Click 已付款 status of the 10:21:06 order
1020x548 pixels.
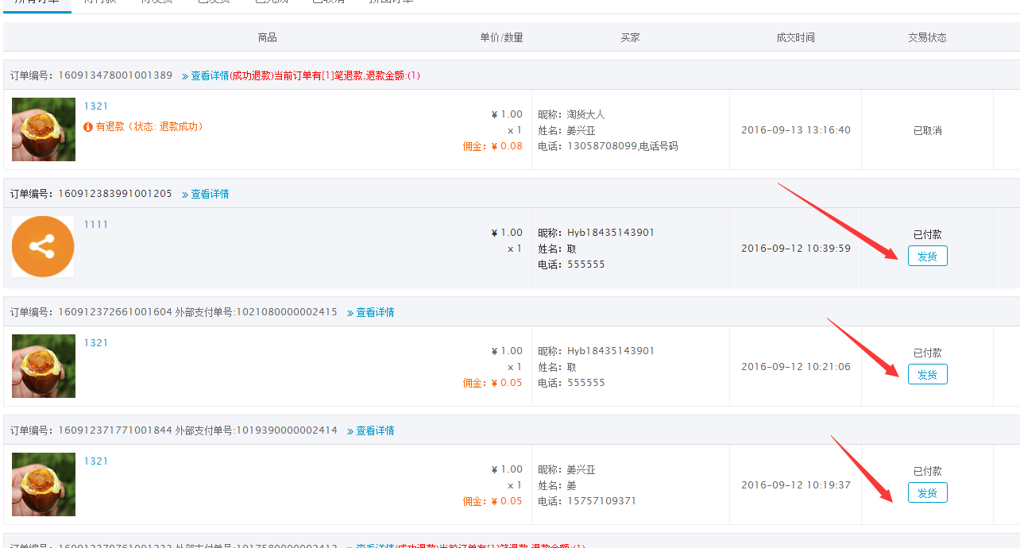pyautogui.click(x=927, y=353)
